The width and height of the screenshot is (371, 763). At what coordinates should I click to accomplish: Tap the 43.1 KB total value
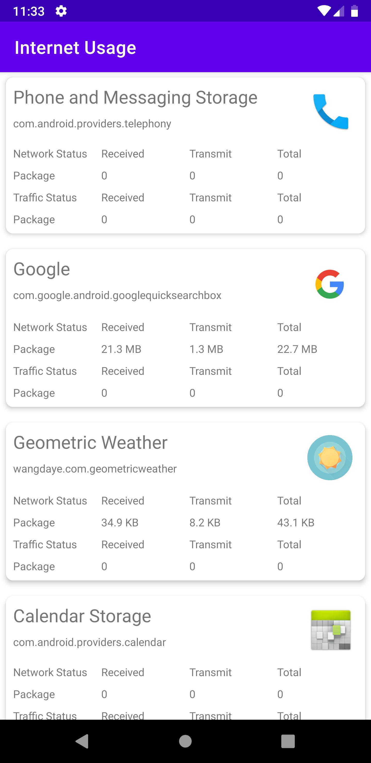coord(296,523)
